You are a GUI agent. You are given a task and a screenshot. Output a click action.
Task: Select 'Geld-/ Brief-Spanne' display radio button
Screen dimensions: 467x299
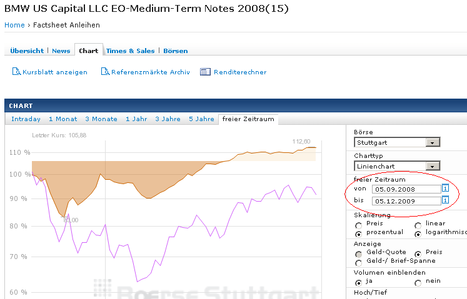tap(358, 262)
